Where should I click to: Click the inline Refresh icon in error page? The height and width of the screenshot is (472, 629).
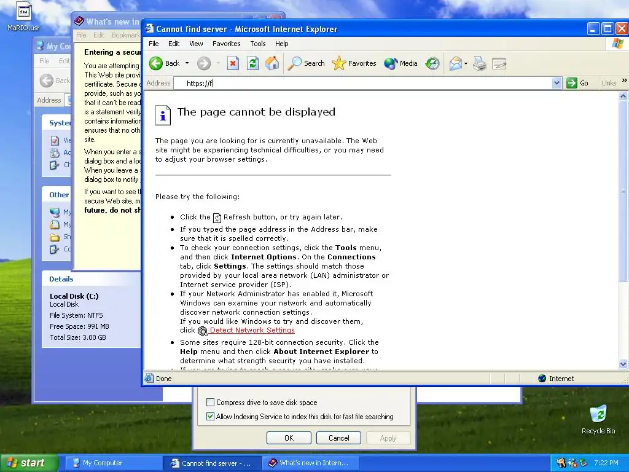(217, 218)
